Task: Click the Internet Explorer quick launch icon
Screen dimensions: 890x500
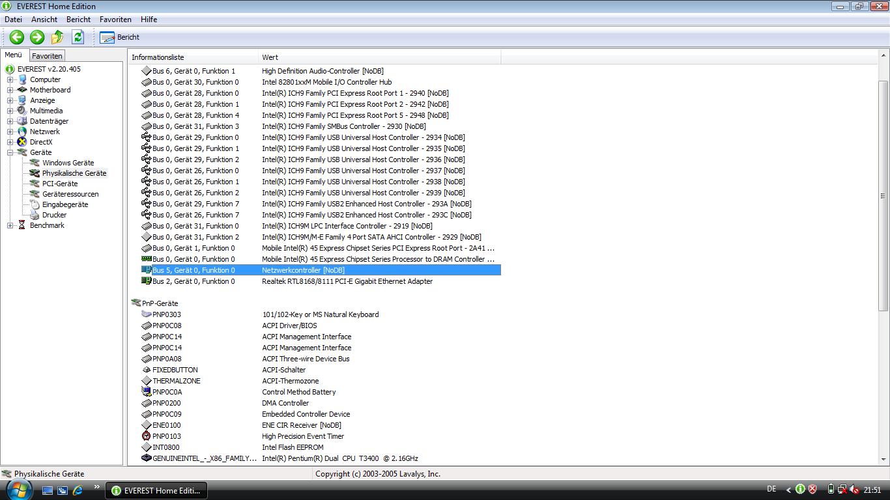Action: (78, 490)
